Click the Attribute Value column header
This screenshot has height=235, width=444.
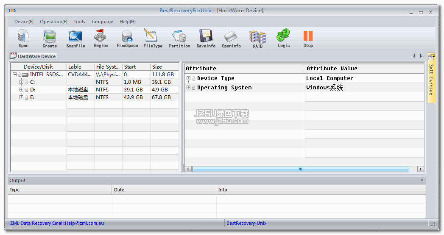365,69
